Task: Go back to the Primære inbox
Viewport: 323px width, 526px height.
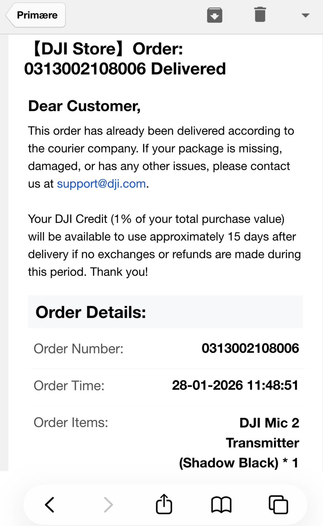Action: tap(36, 15)
